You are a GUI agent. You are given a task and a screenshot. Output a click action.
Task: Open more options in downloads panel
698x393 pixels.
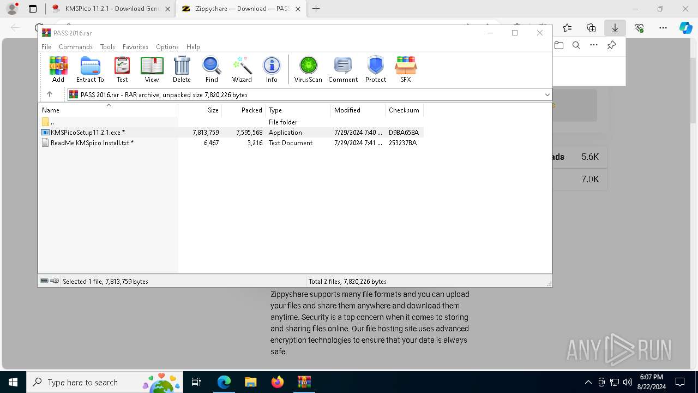click(x=594, y=45)
